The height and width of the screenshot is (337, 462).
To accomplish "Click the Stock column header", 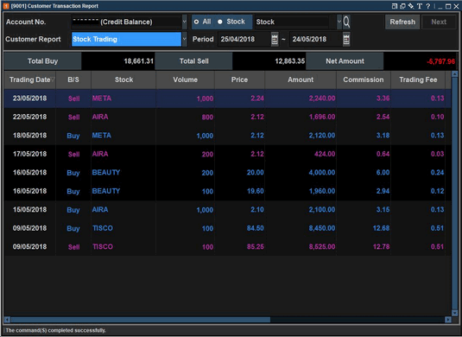I will click(123, 79).
